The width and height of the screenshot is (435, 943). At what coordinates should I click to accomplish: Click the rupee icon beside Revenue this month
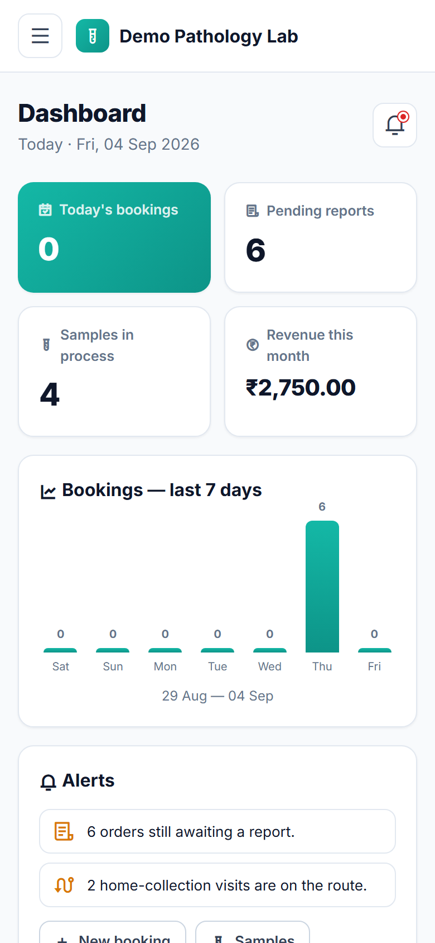pyautogui.click(x=253, y=345)
